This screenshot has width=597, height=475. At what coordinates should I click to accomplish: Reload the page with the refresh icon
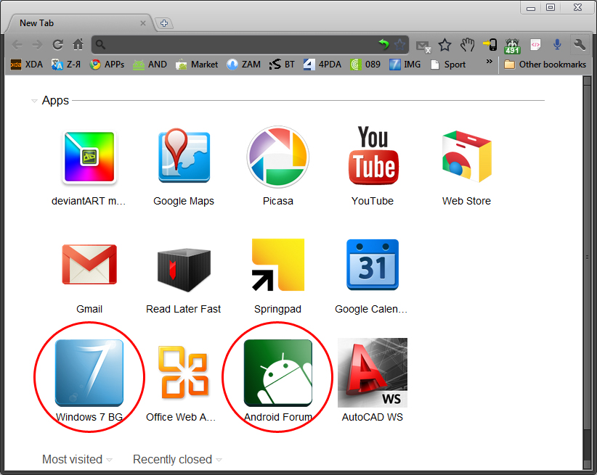point(57,45)
